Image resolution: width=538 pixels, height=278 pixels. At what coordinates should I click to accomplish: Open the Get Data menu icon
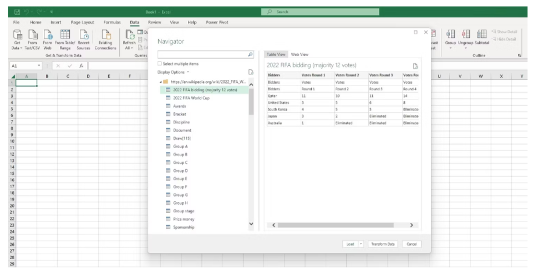(17, 34)
